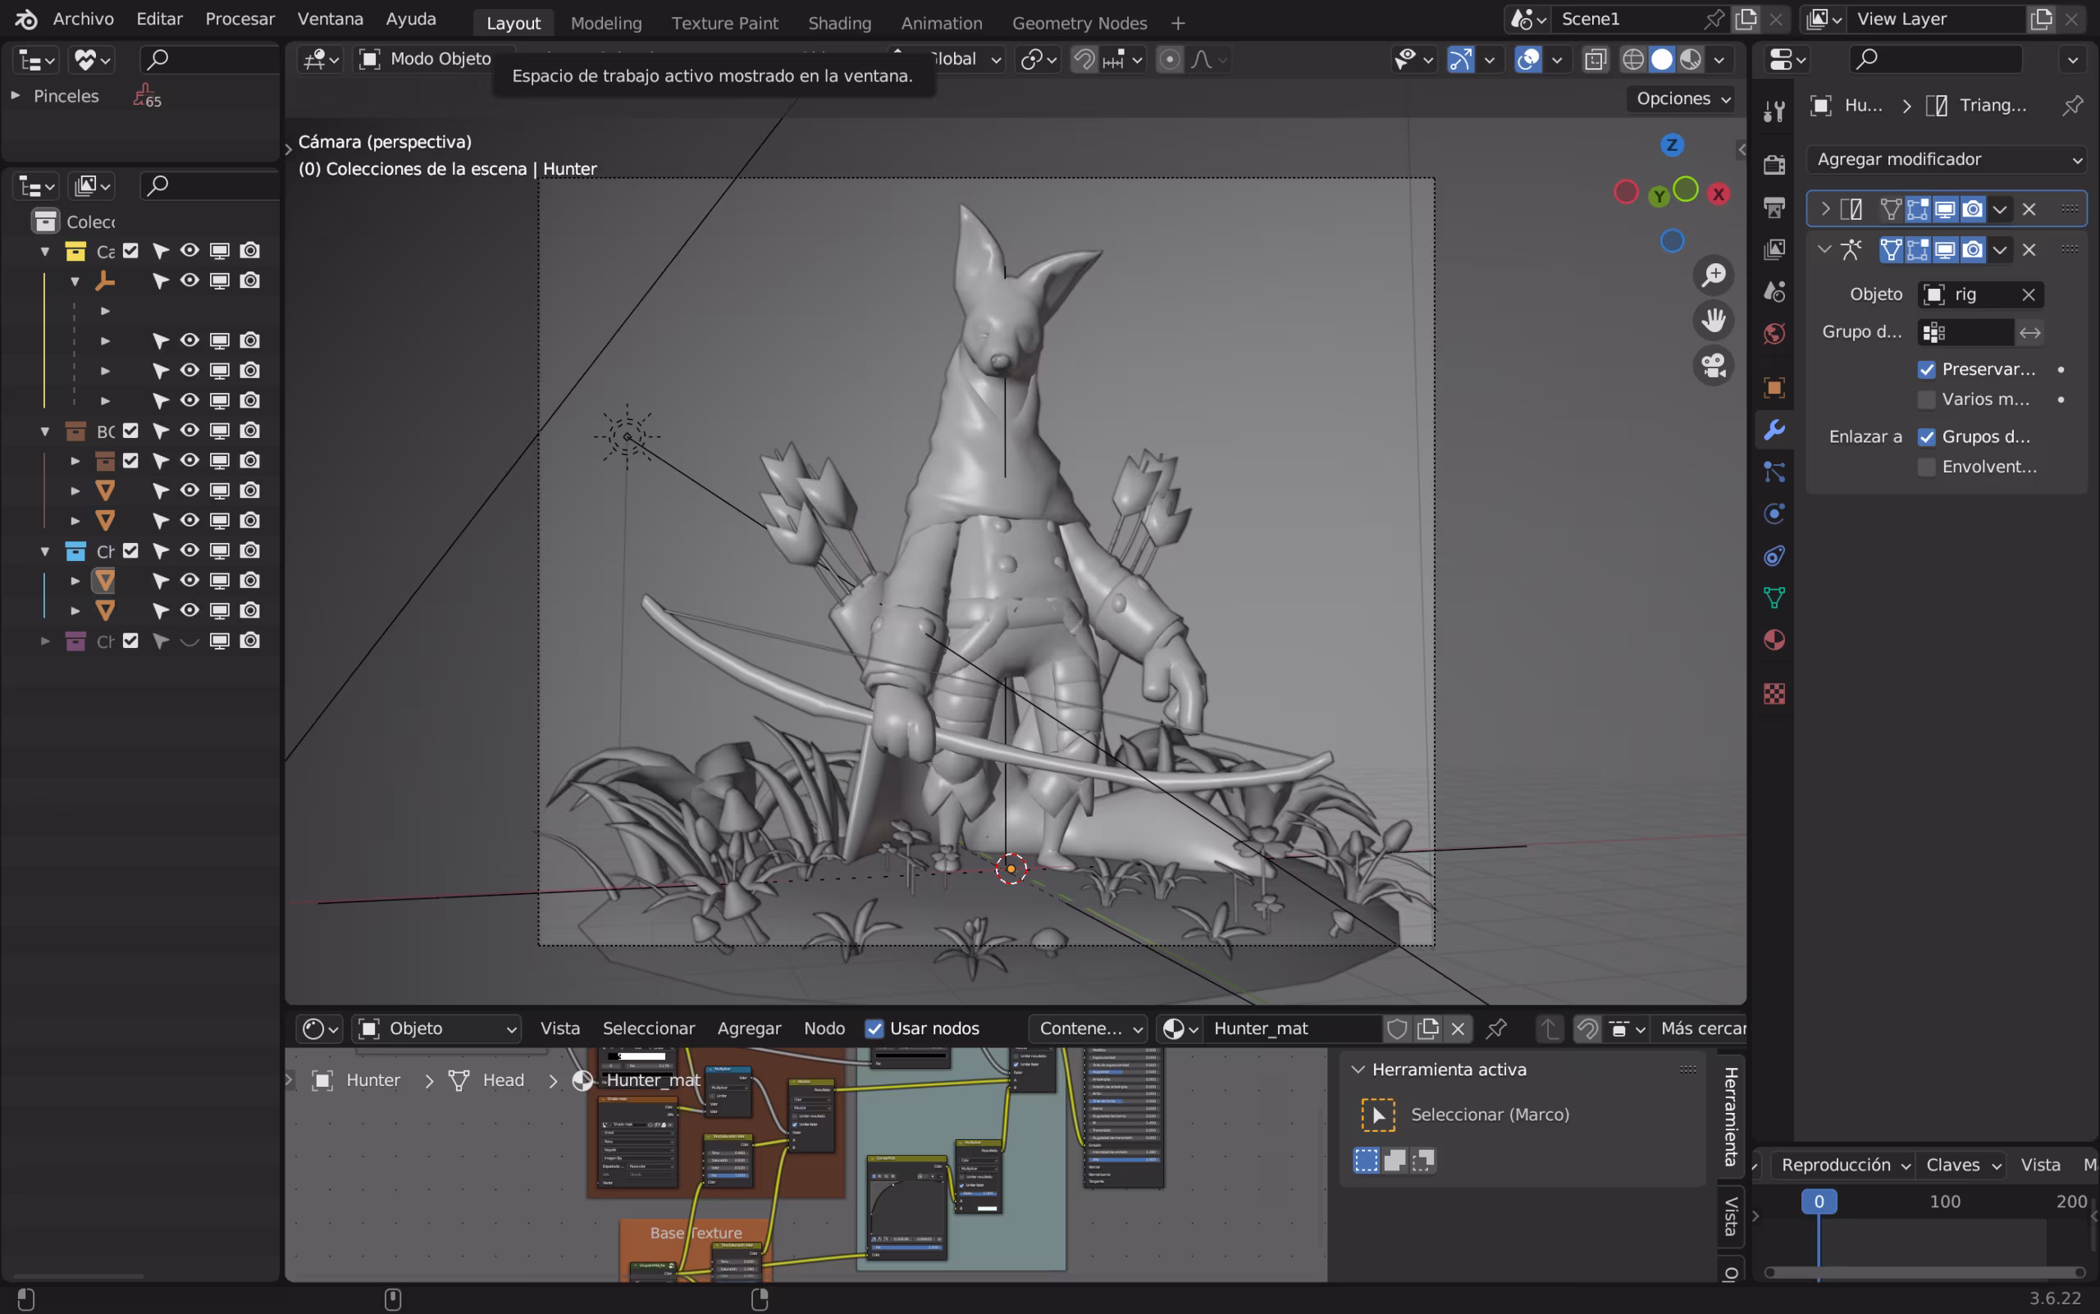Image resolution: width=2100 pixels, height=1314 pixels.
Task: Open the node editor Agregar menu
Action: (748, 1029)
